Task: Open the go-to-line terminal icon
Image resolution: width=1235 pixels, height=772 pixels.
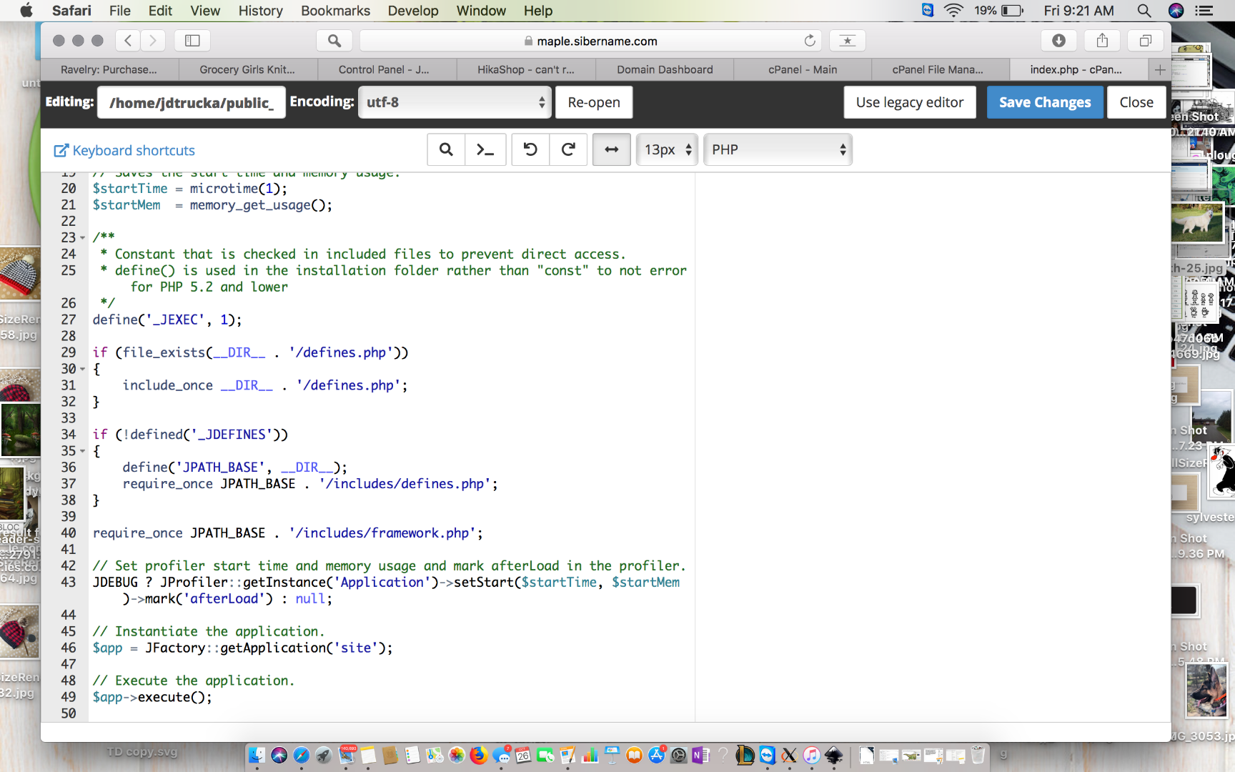Action: [x=485, y=149]
